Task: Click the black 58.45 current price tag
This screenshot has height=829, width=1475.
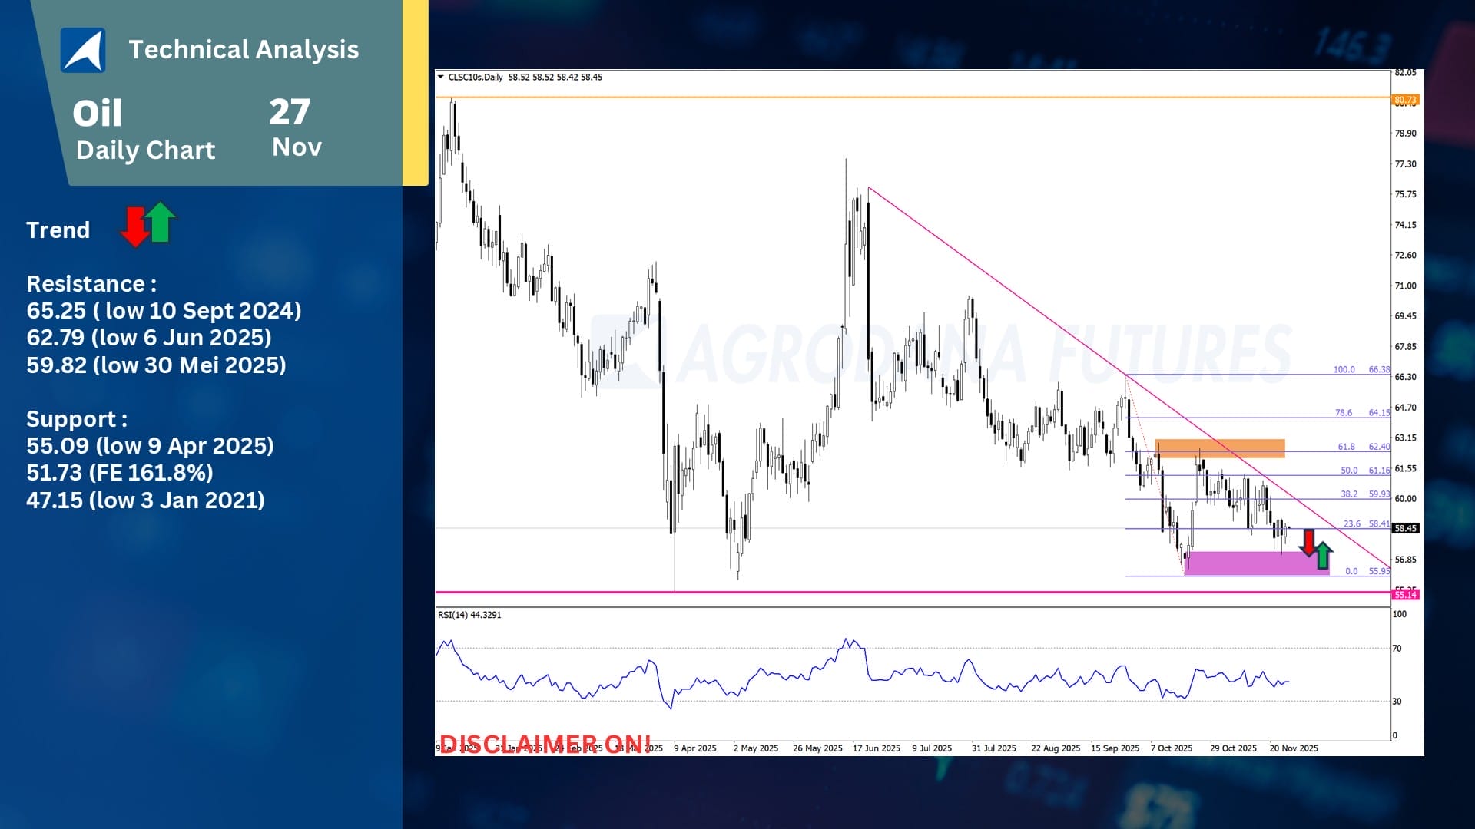Action: pos(1405,528)
